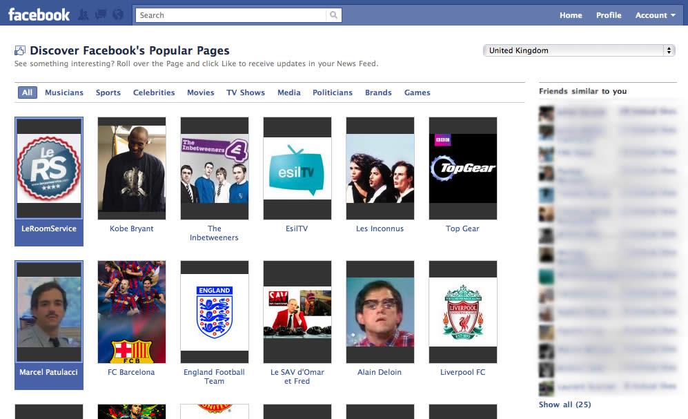The image size is (688, 419).
Task: Click the EsilTV logo thumbnail
Action: [297, 168]
